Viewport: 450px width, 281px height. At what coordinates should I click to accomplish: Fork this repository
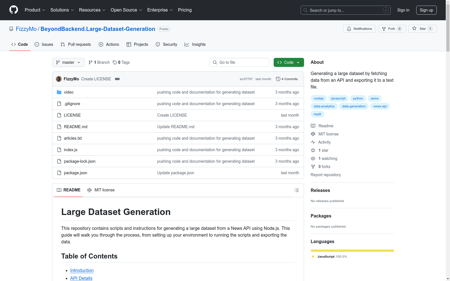coord(392,29)
